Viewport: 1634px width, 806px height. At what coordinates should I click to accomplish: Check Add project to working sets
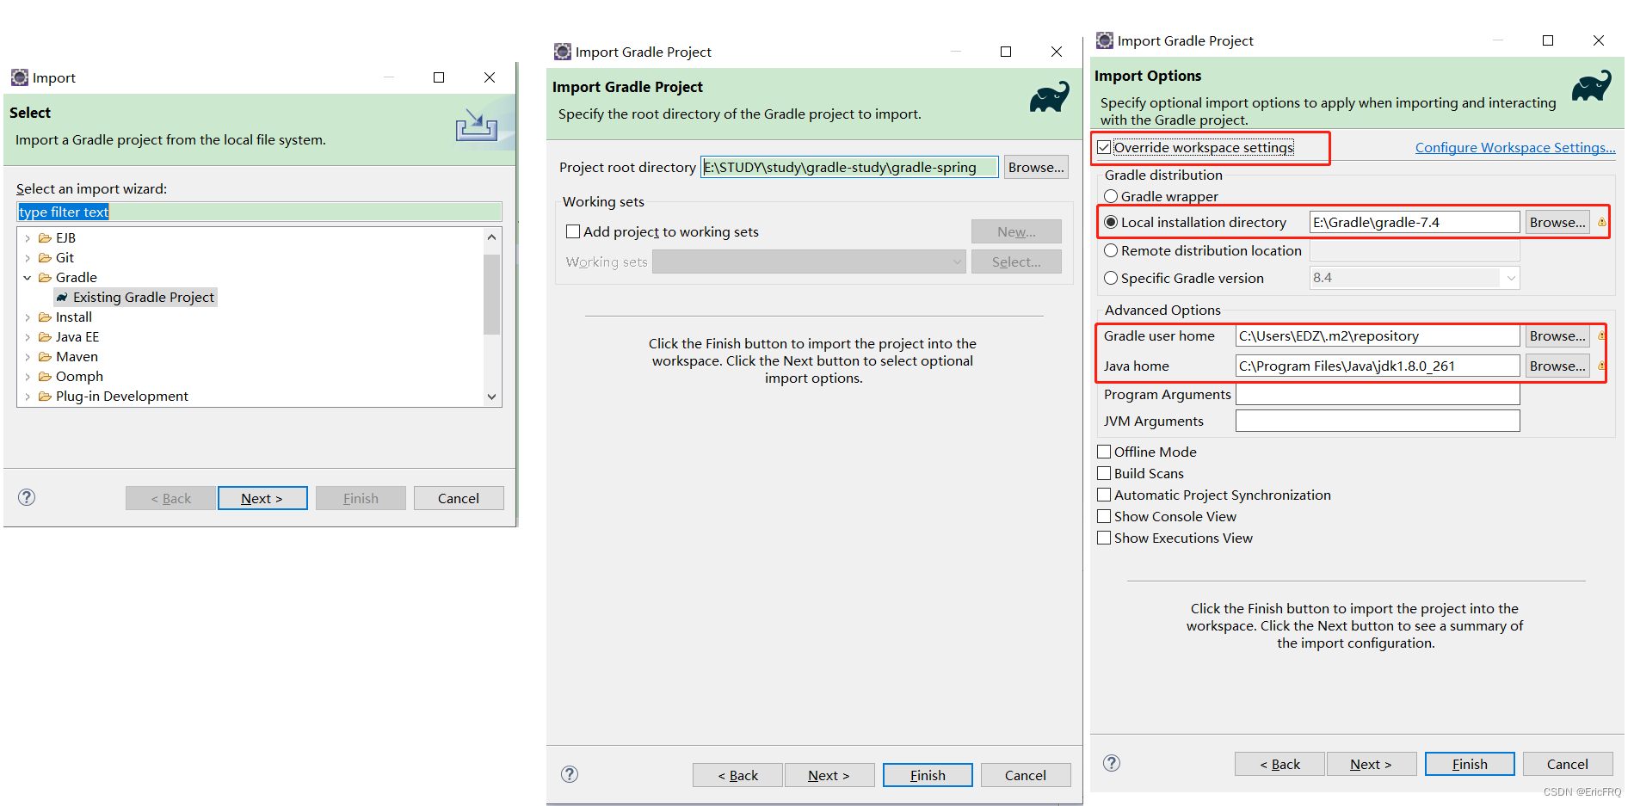click(573, 231)
